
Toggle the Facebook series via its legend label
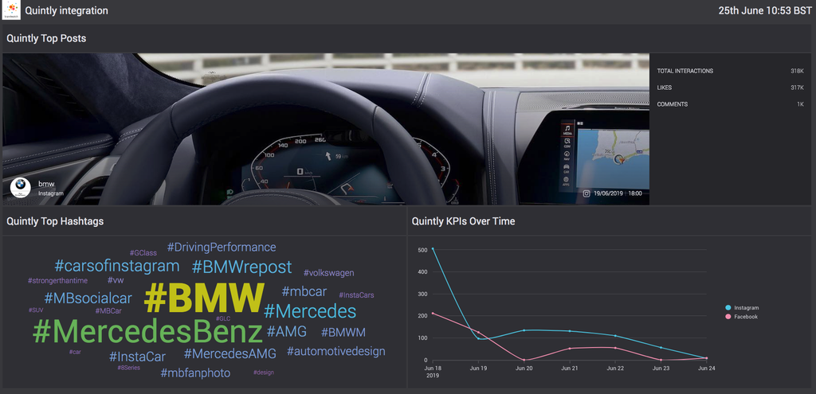click(x=745, y=317)
